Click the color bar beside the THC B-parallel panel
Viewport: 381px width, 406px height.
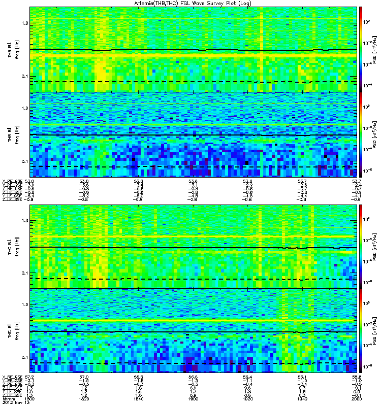click(x=361, y=331)
